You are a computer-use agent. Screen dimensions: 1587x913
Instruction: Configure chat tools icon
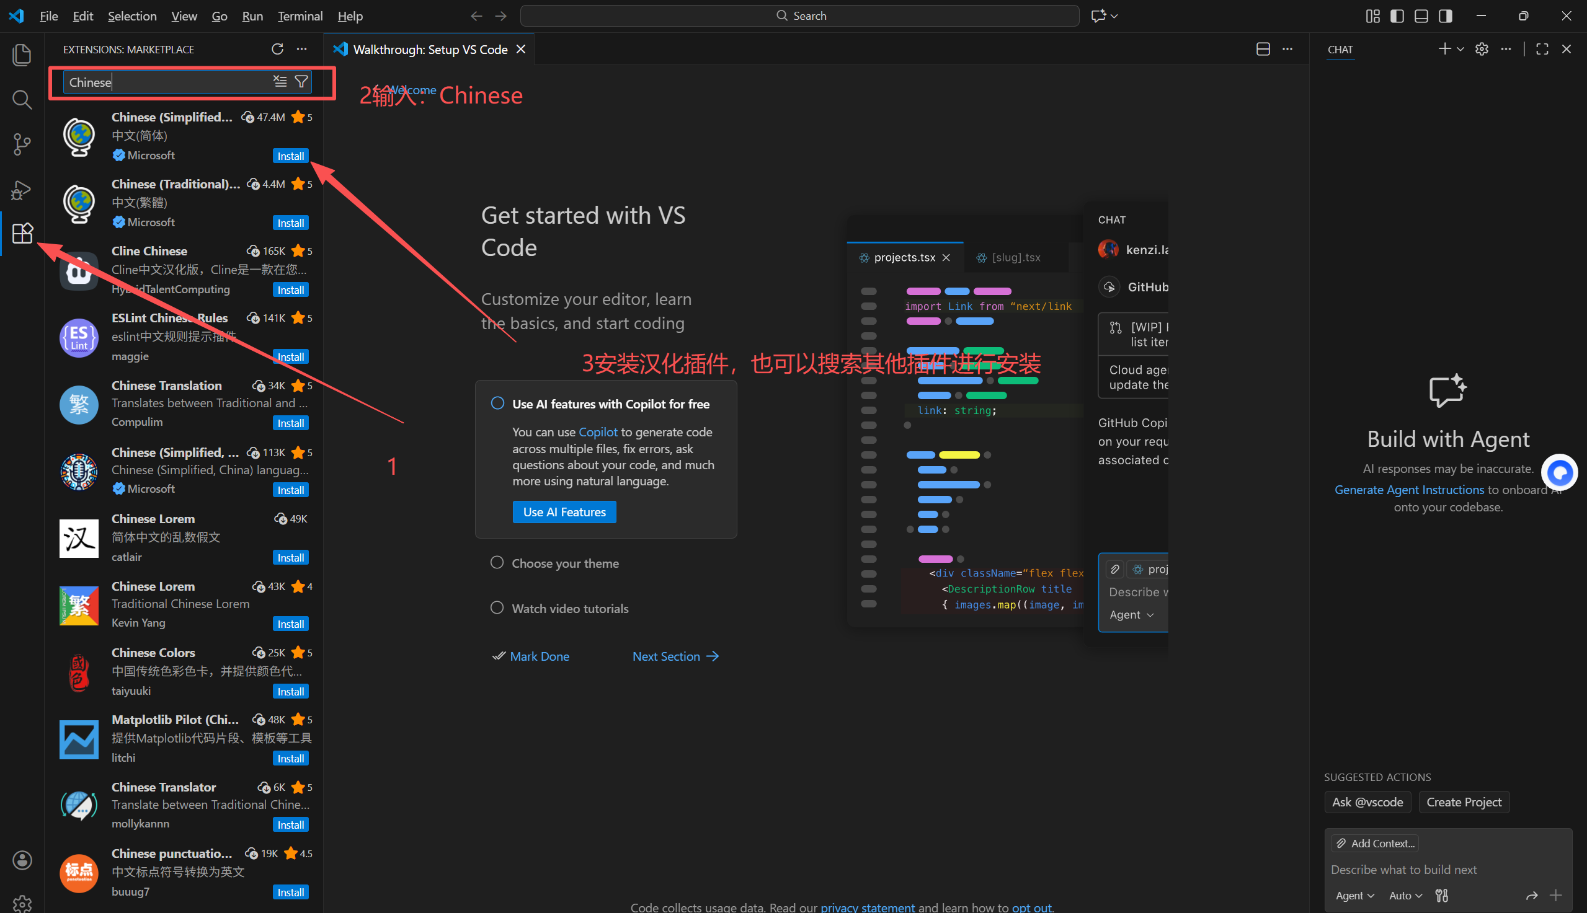1442,896
